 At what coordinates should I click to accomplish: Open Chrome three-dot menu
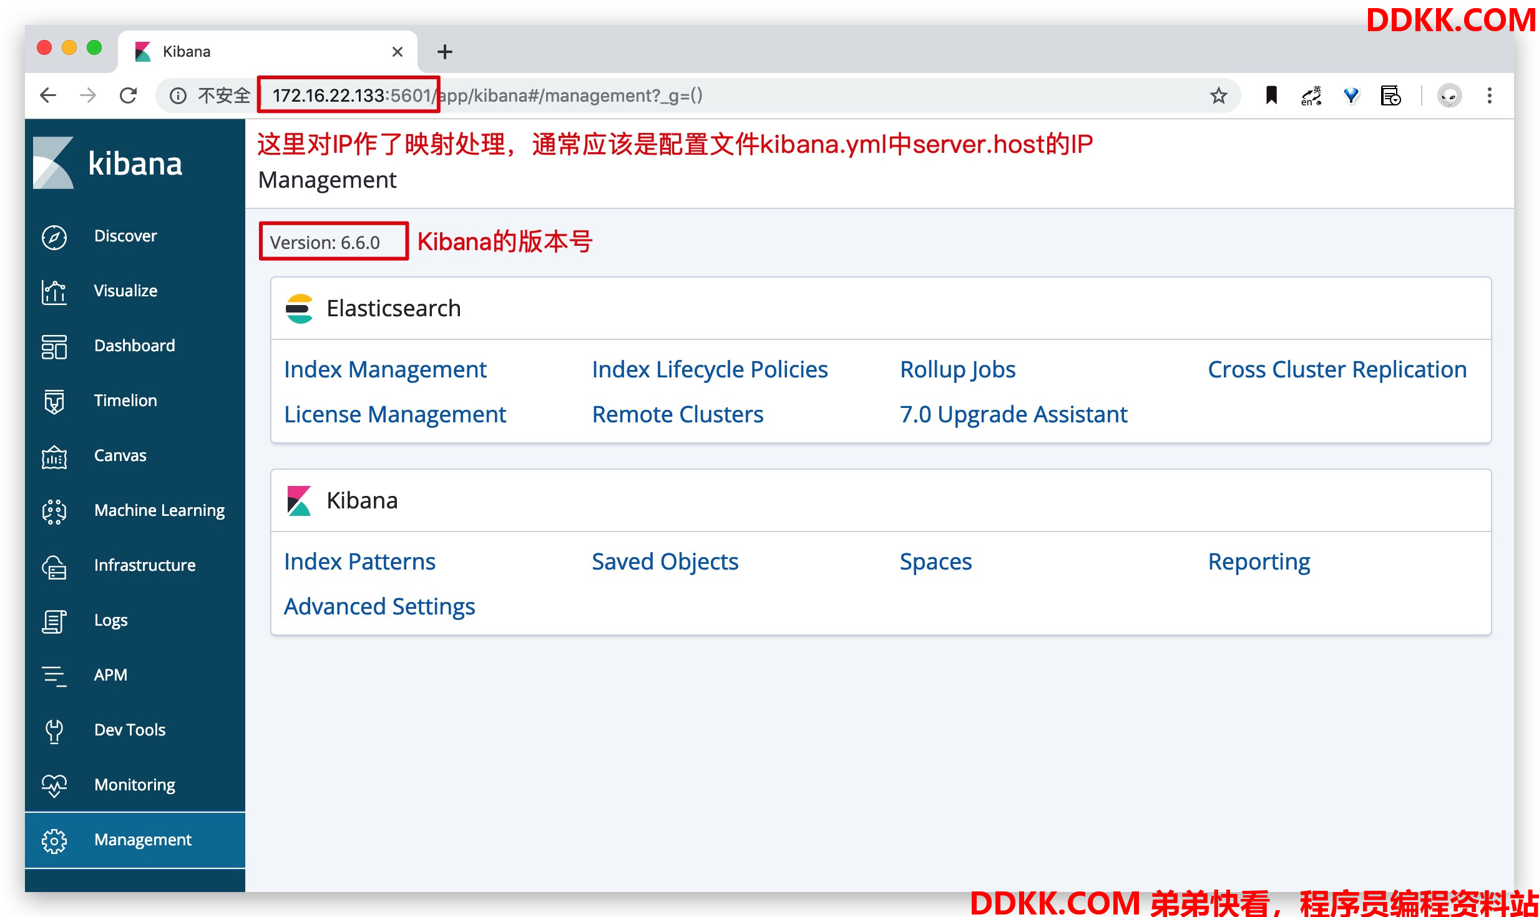[x=1490, y=95]
